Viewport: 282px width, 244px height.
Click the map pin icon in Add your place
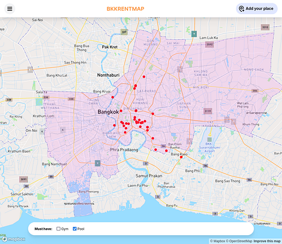(241, 9)
